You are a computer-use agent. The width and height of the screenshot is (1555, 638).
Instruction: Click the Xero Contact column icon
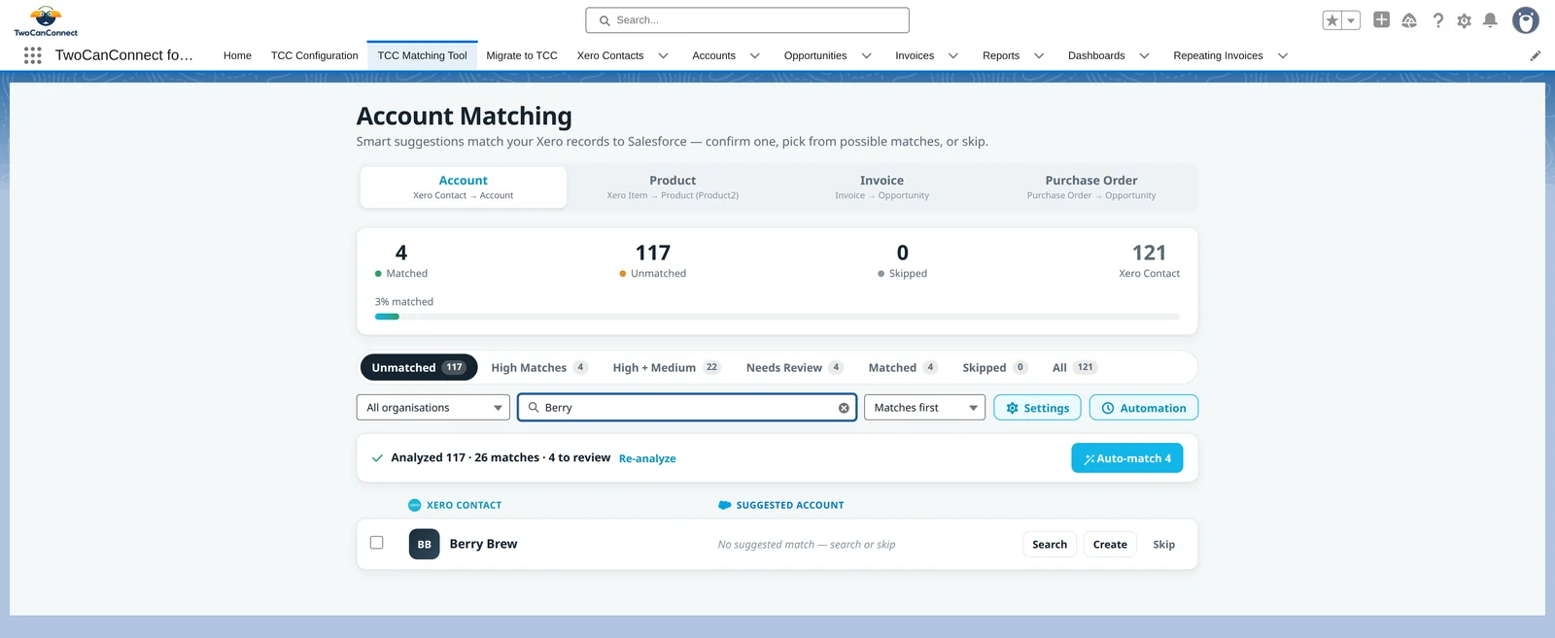[415, 505]
